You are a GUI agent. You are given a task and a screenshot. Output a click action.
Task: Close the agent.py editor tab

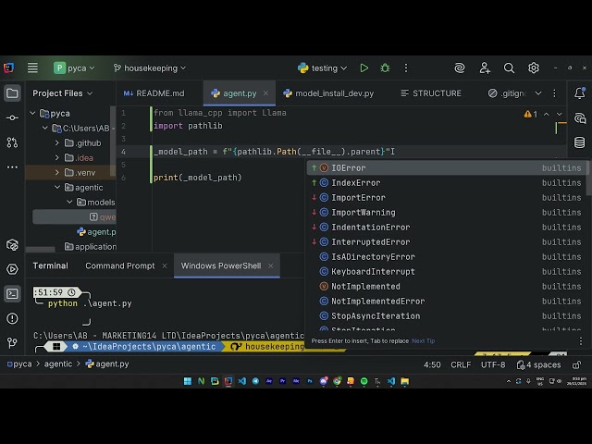click(x=265, y=93)
